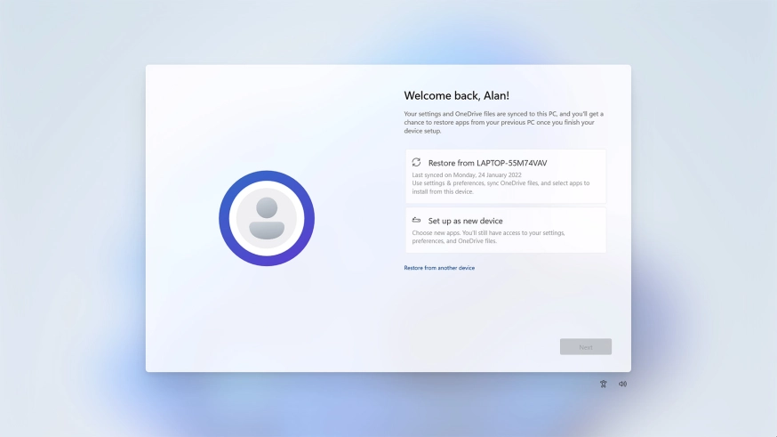Click the sync arrows restore icon
Image resolution: width=777 pixels, height=437 pixels.
coord(416,162)
